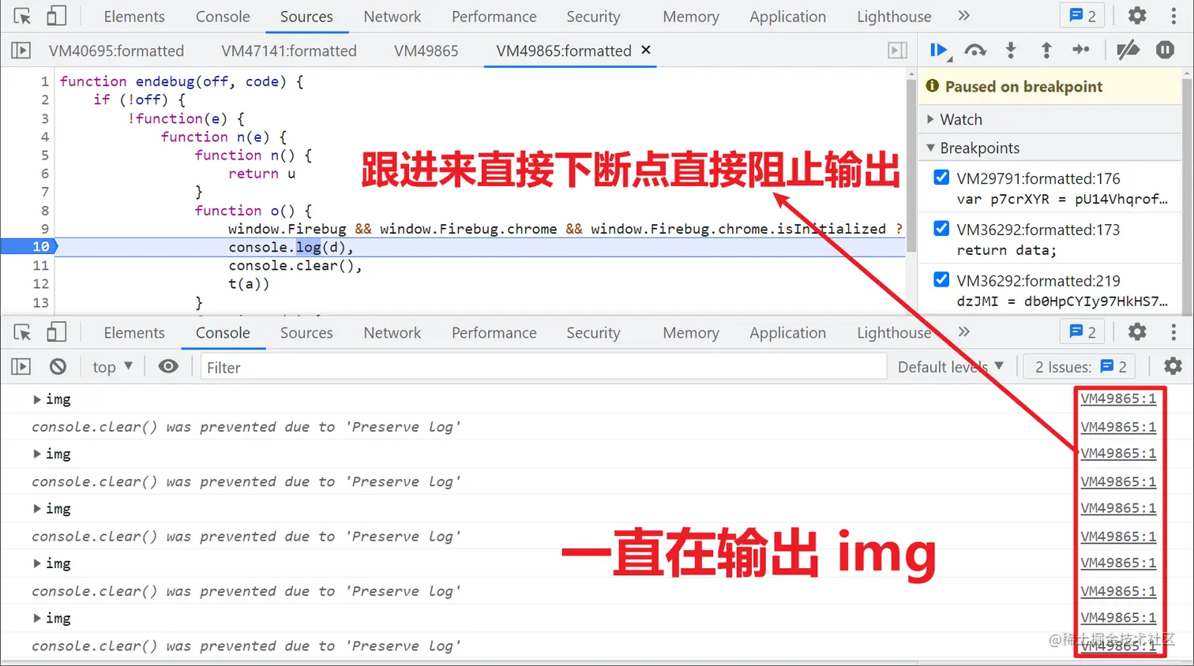
Task: Switch to the top Memory tab
Action: (691, 17)
